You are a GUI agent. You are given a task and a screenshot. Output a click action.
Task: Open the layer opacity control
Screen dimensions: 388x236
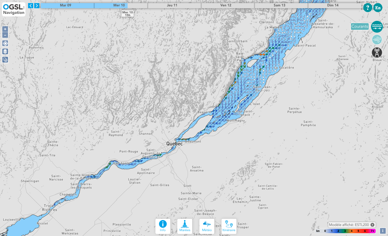pos(5,60)
